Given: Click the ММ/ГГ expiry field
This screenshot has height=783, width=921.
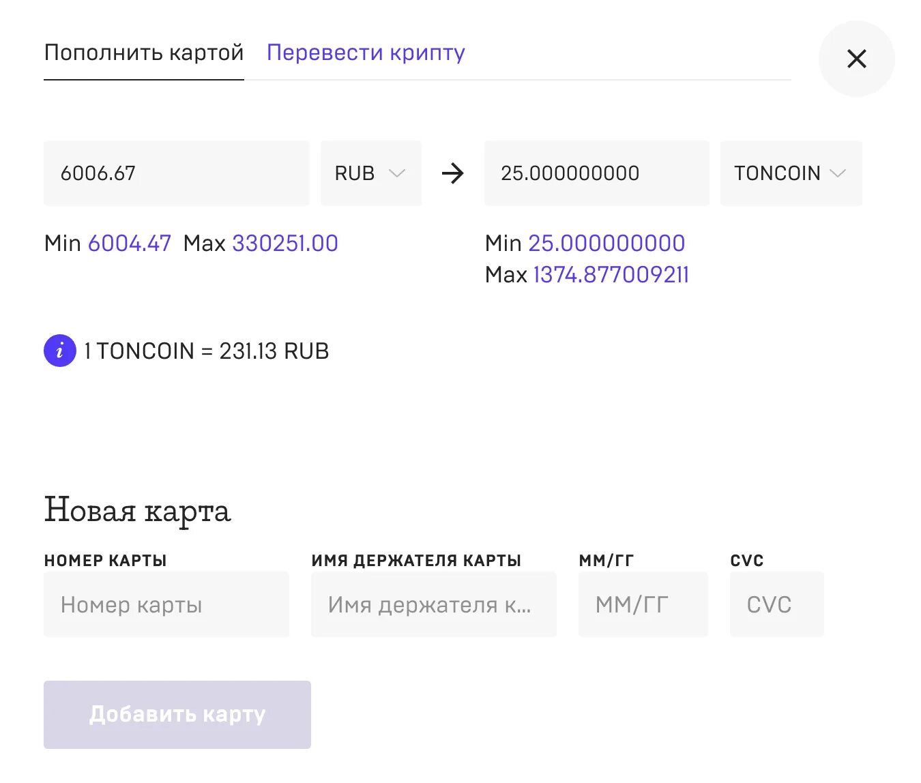Looking at the screenshot, I should 643,605.
